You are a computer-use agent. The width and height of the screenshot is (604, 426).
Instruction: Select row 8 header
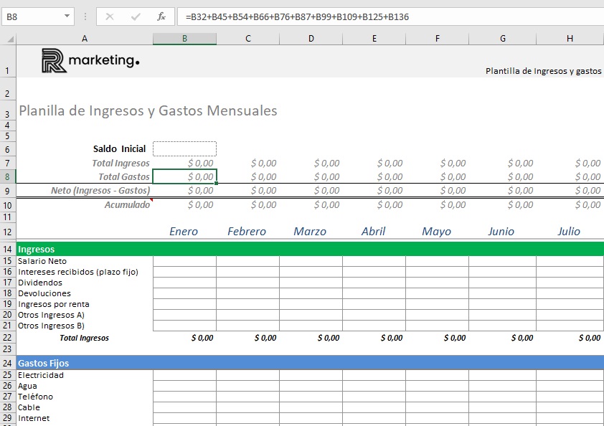(x=8, y=177)
